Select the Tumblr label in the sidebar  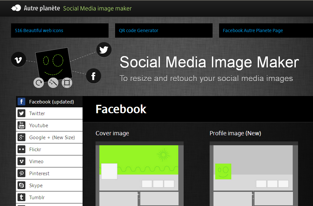[x=37, y=198]
